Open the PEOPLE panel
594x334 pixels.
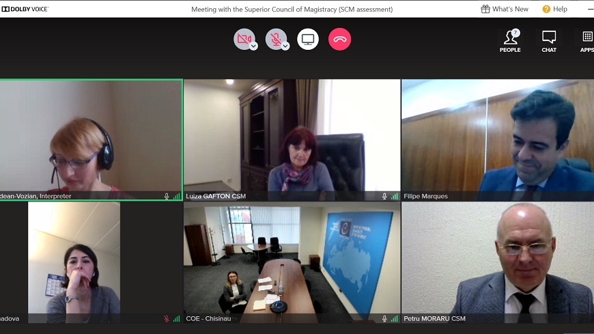pos(510,41)
